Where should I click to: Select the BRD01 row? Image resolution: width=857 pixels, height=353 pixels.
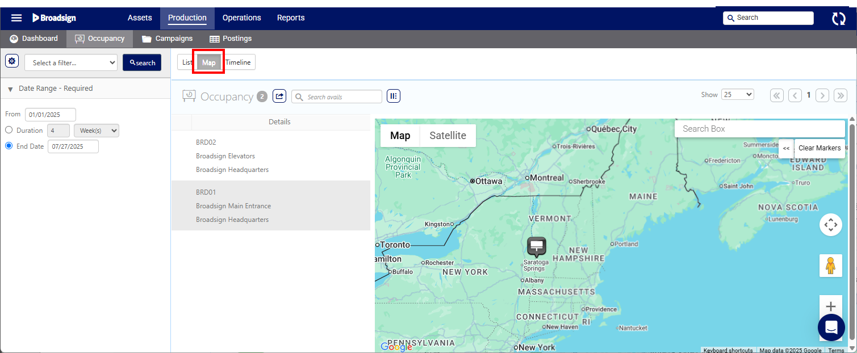(x=271, y=205)
